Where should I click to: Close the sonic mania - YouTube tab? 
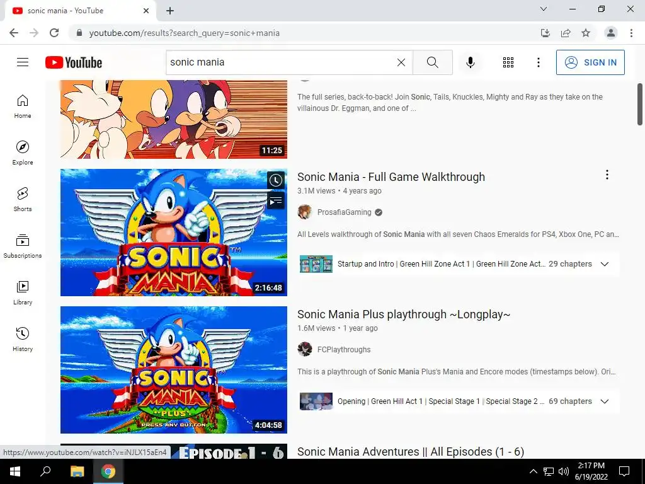click(146, 11)
